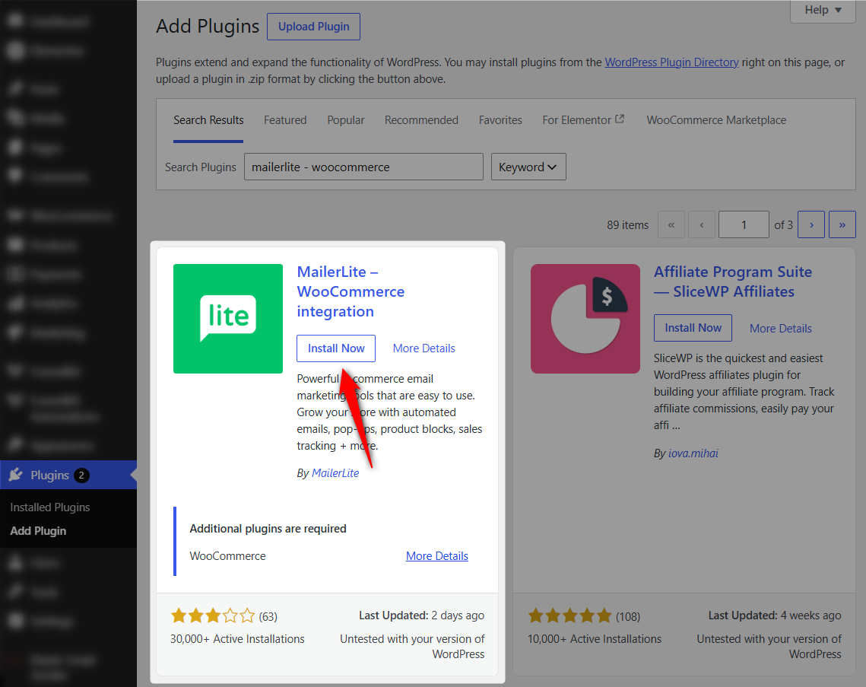Open More Details beside MailerLite Install Now
The width and height of the screenshot is (866, 687).
click(423, 348)
